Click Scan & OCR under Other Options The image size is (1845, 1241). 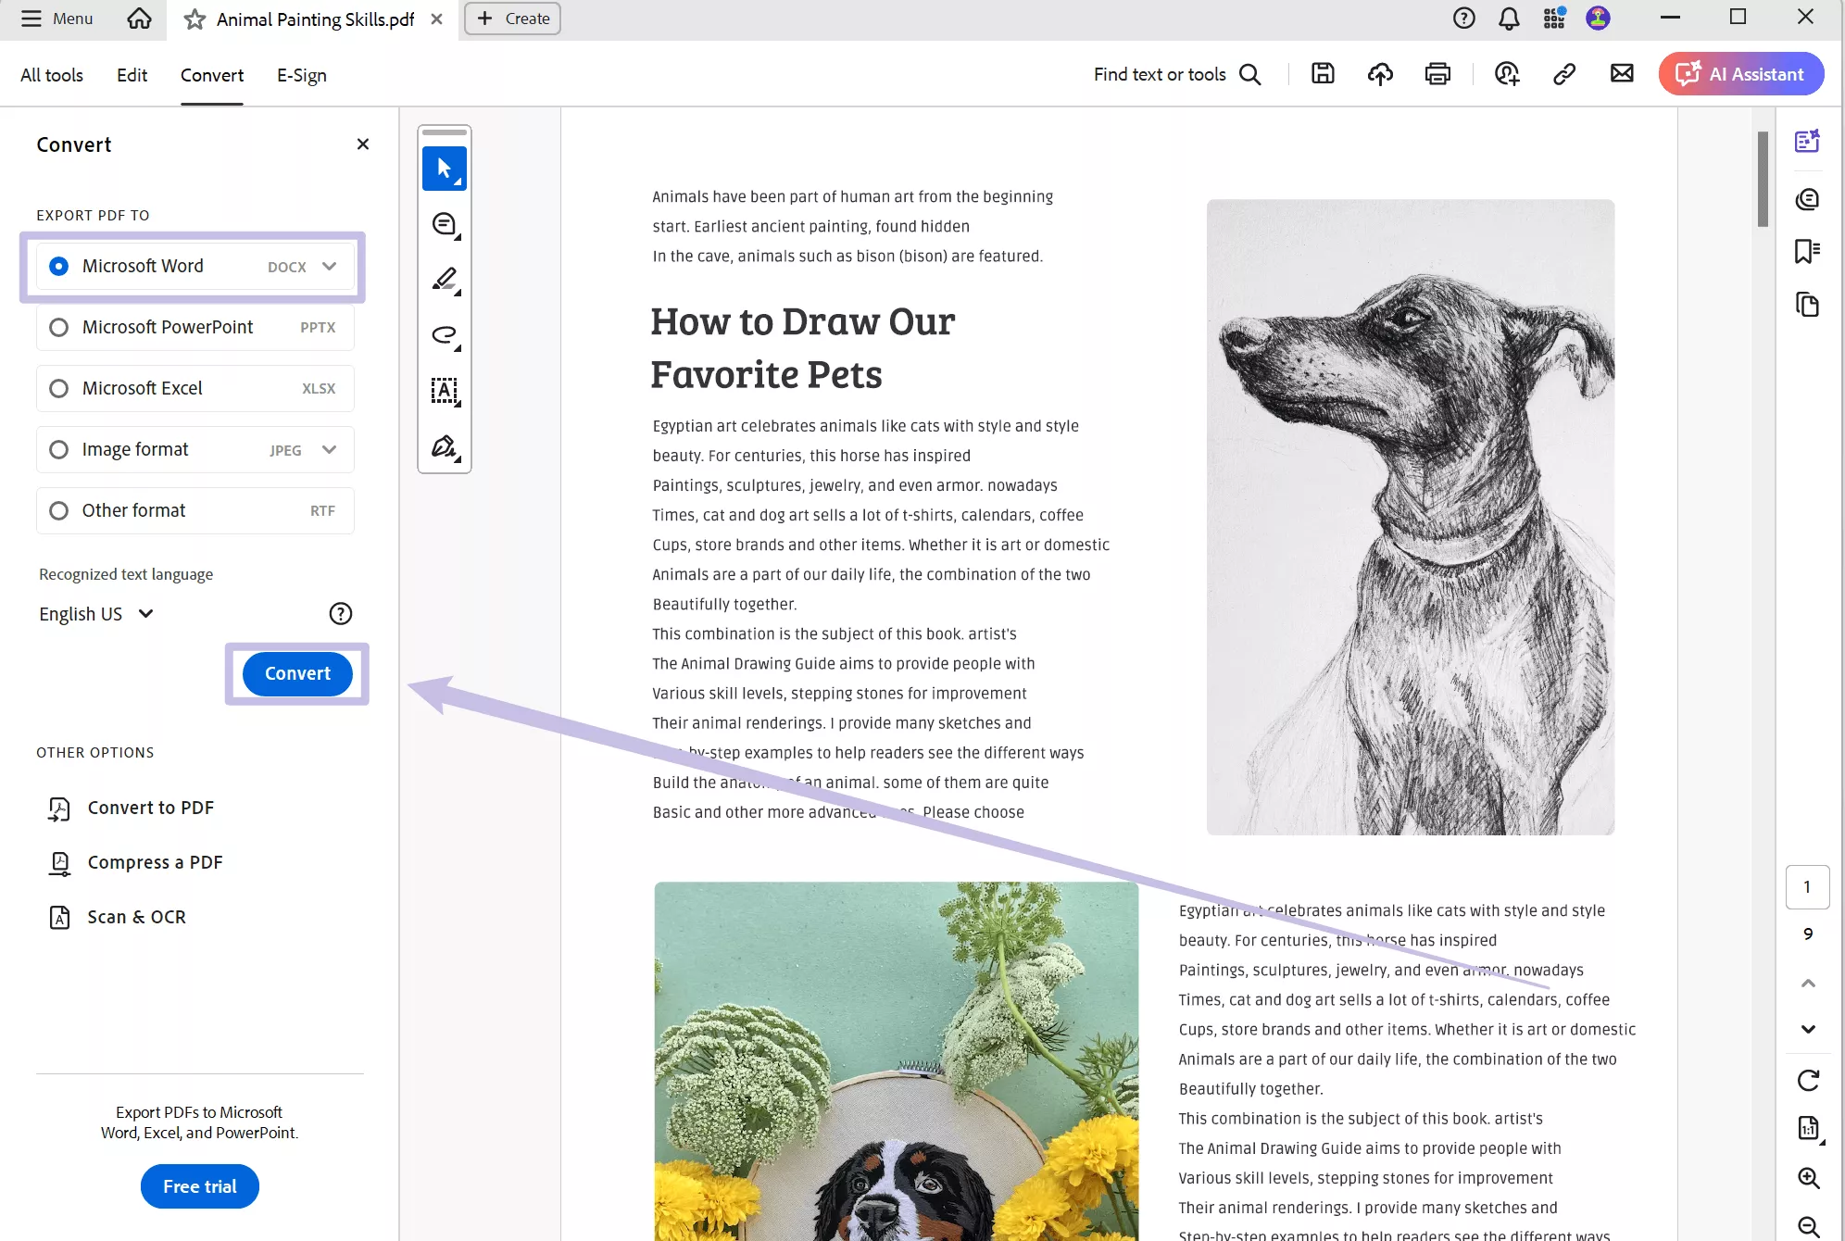point(136,917)
